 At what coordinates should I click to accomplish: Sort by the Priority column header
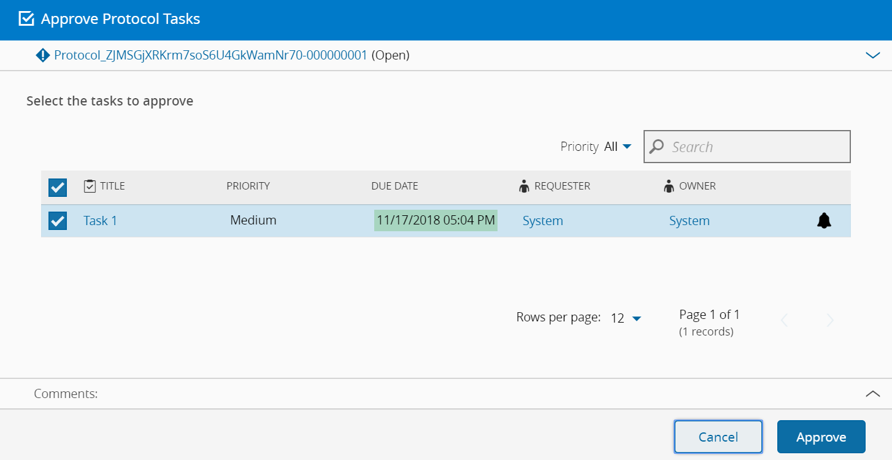pos(248,186)
